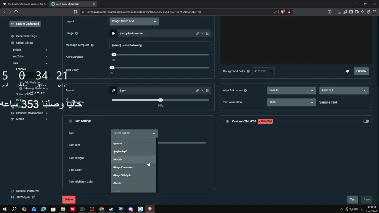Click the info icon next to Image label
Screen dimensions: 379x213
[76, 33]
